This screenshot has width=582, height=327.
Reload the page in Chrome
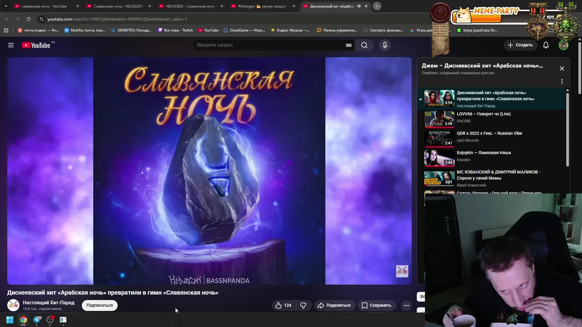[x=28, y=19]
